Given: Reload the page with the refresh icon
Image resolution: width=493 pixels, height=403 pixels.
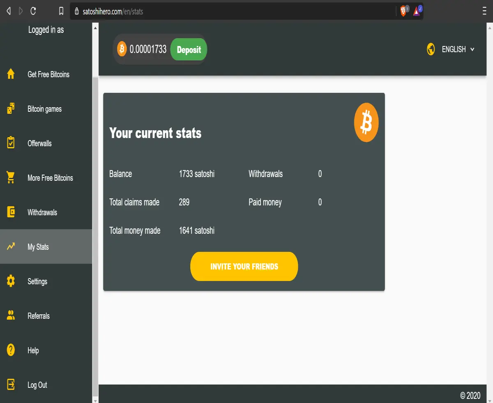Looking at the screenshot, I should click(33, 12).
